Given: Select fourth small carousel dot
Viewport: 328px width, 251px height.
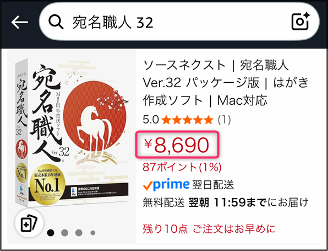Looking at the screenshot, I should pyautogui.click(x=93, y=233).
